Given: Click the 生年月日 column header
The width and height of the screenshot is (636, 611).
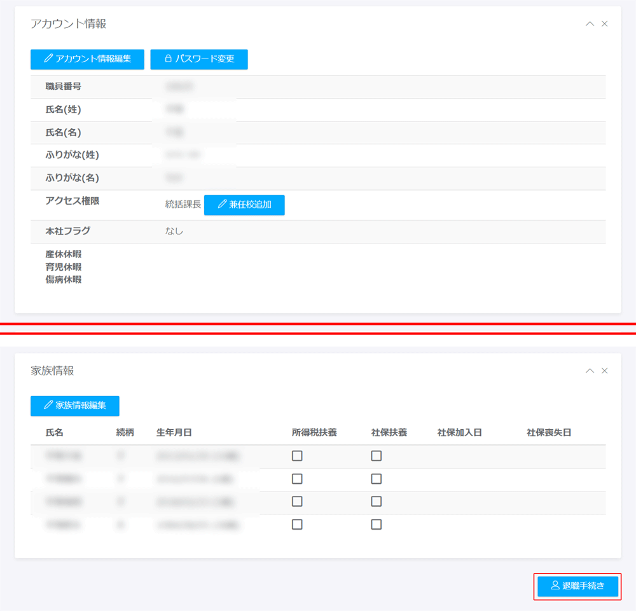Looking at the screenshot, I should coord(174,433).
